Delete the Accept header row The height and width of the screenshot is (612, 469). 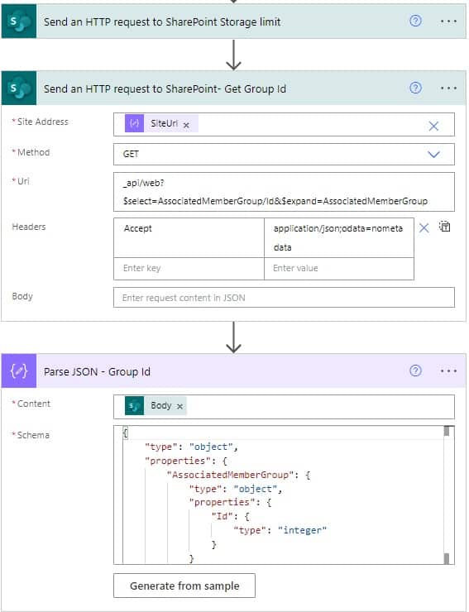click(x=424, y=227)
